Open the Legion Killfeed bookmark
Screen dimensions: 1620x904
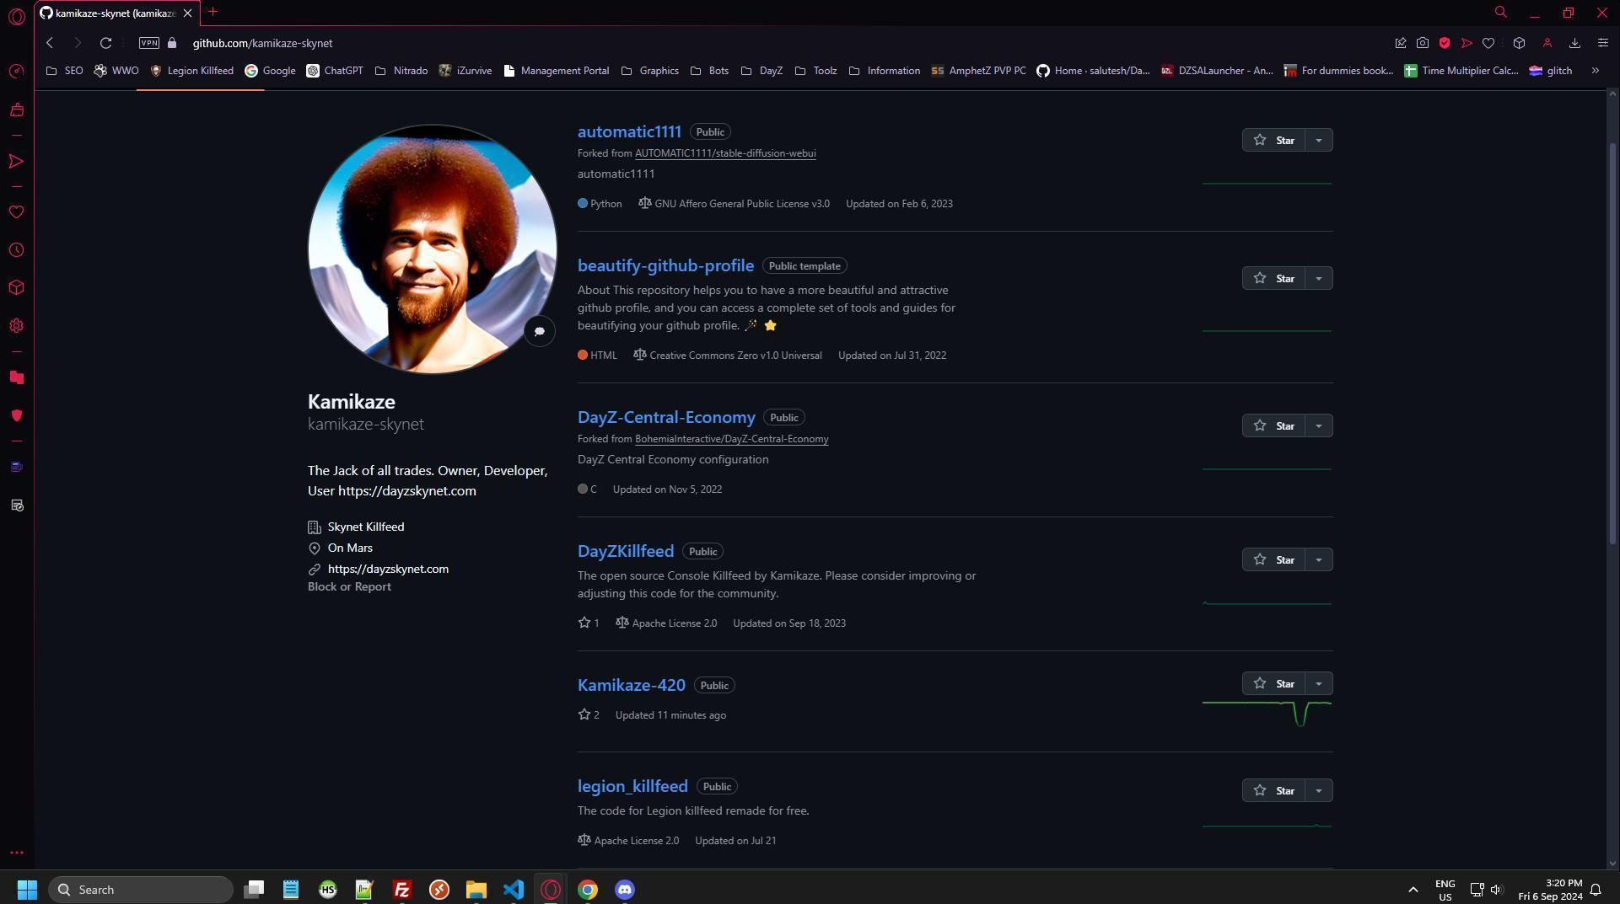[x=191, y=71]
